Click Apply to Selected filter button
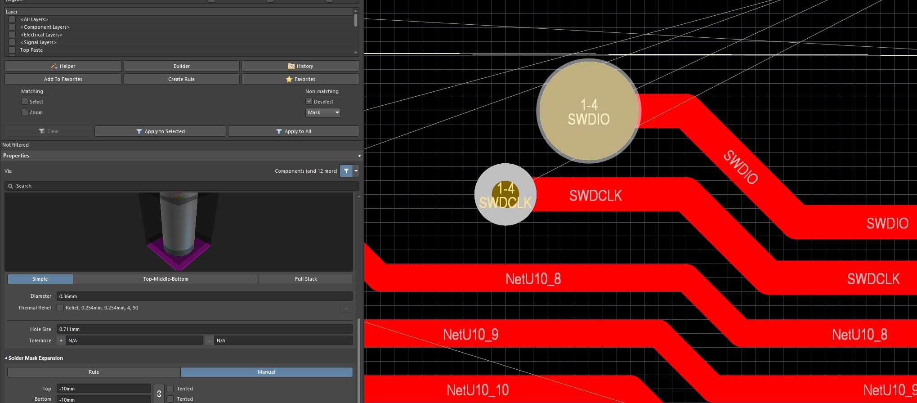917x403 pixels. click(x=160, y=131)
